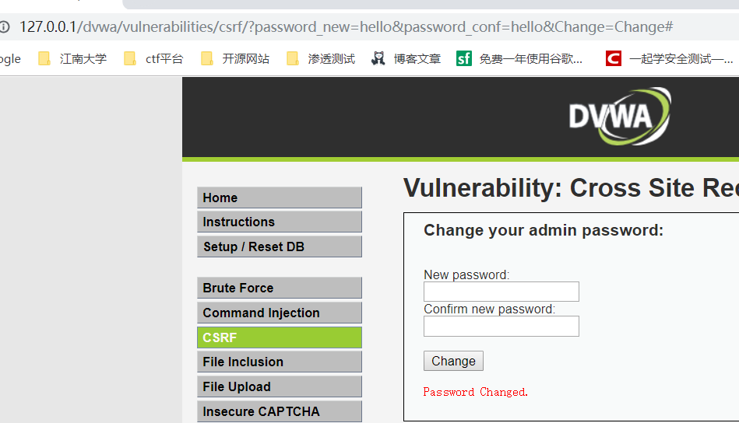Viewport: 739px width, 423px height.
Task: Open the ctf平台 bookmark folder
Action: pyautogui.click(x=153, y=58)
